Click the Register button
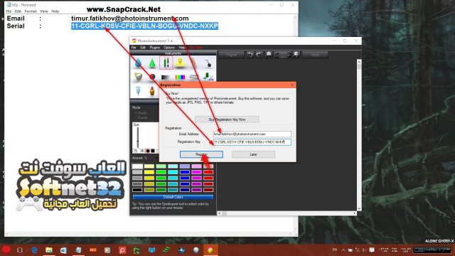 (201, 154)
